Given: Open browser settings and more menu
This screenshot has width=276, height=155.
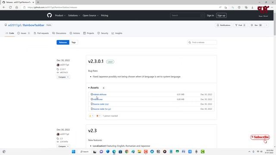Looking at the screenshot, I should pyautogui.click(x=272, y=7).
